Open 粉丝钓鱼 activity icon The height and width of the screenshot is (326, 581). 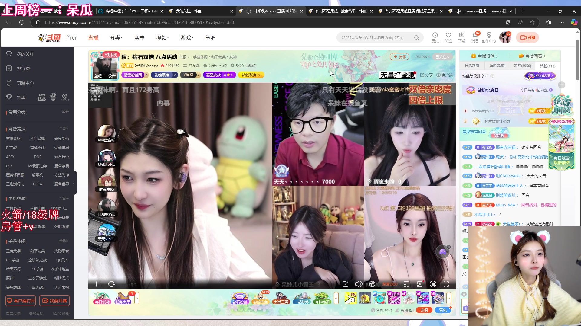(261, 298)
